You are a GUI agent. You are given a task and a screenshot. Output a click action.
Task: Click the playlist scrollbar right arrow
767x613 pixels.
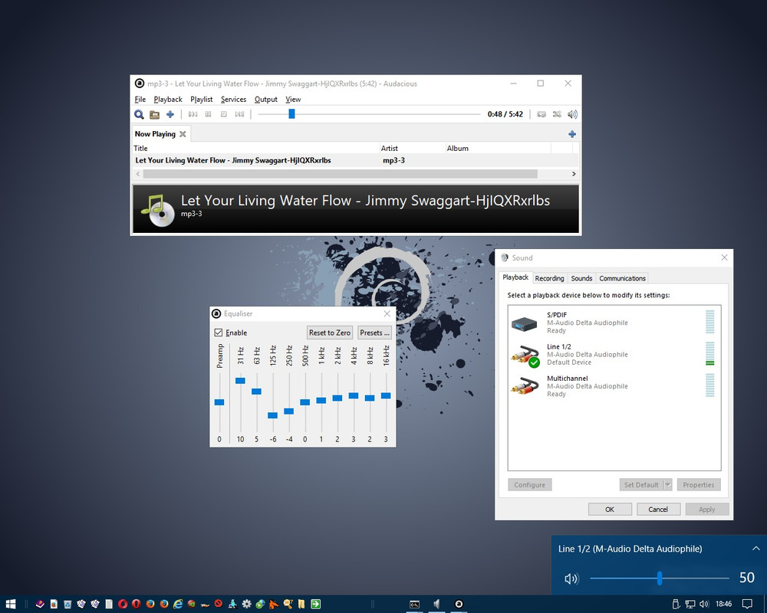click(x=574, y=174)
